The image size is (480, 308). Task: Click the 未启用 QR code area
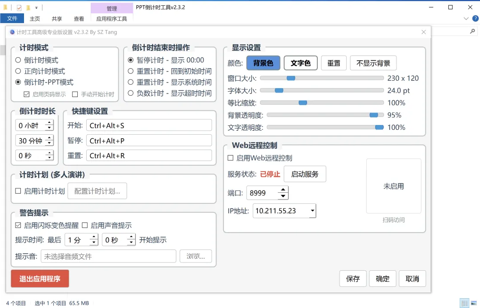point(394,186)
